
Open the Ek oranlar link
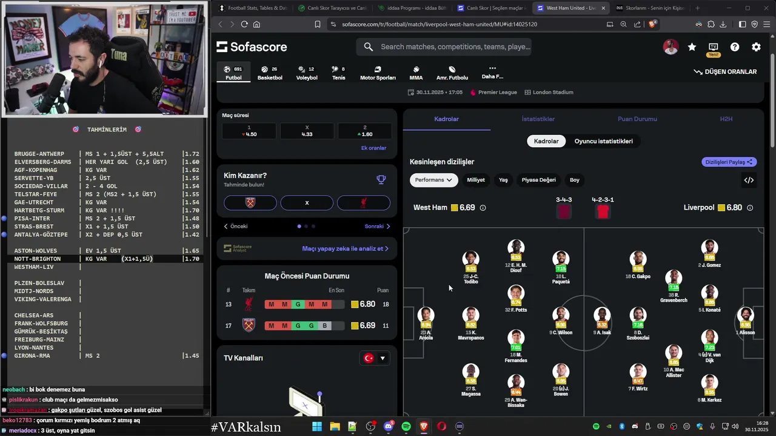click(373, 148)
